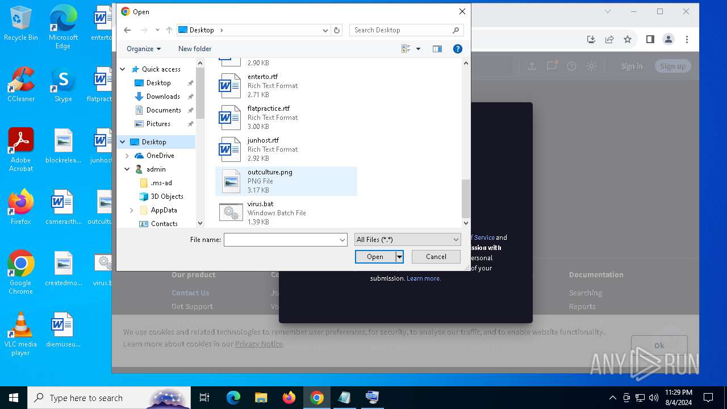
Task: Expand the AppData tree node
Action: pyautogui.click(x=132, y=210)
